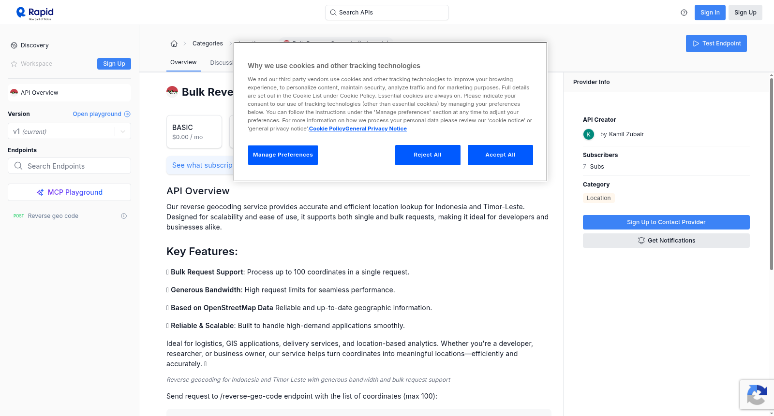Open the v1 version dropdown
The width and height of the screenshot is (774, 416).
tap(69, 131)
